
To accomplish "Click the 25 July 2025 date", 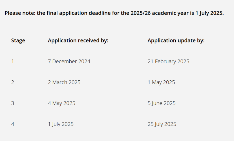I will pos(162,124).
